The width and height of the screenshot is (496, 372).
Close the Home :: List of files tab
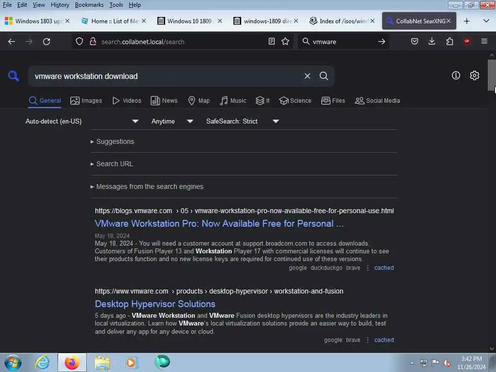[x=143, y=21]
